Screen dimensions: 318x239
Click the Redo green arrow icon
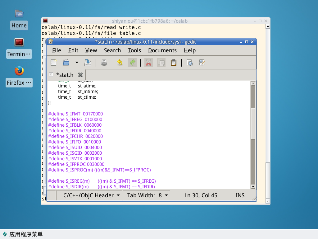[133, 63]
